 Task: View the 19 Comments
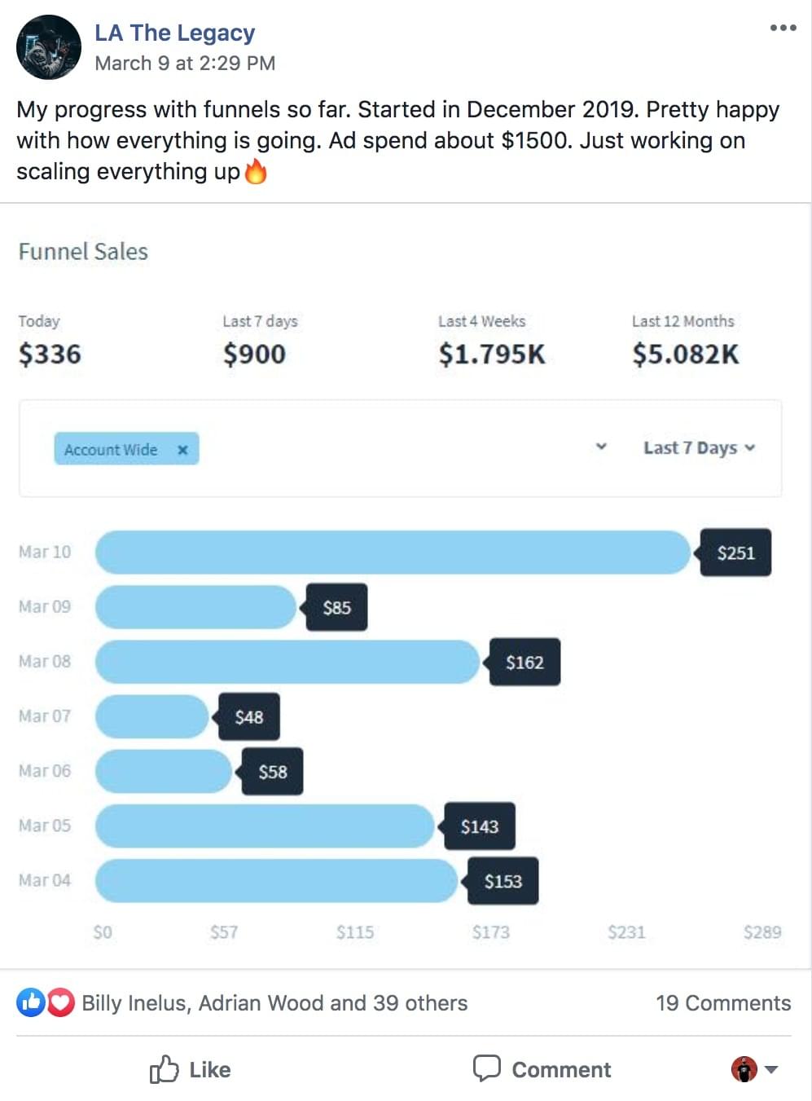pos(723,1003)
